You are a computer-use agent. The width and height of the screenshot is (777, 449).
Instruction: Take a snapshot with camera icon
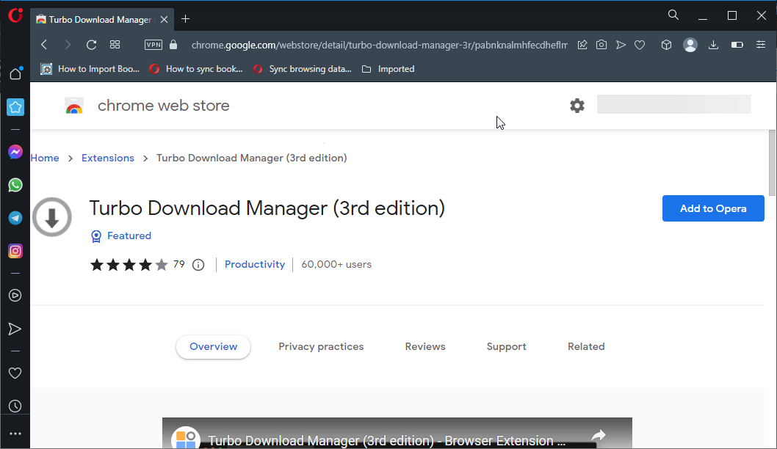(601, 45)
